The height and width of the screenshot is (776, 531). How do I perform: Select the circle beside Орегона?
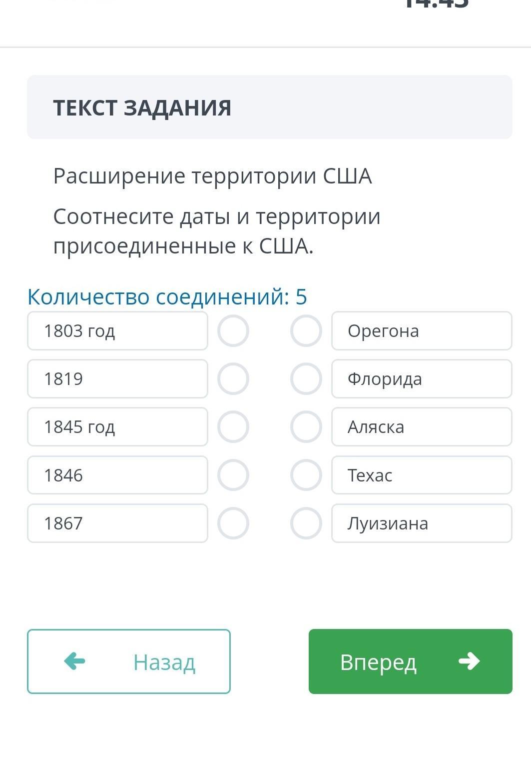(x=306, y=330)
